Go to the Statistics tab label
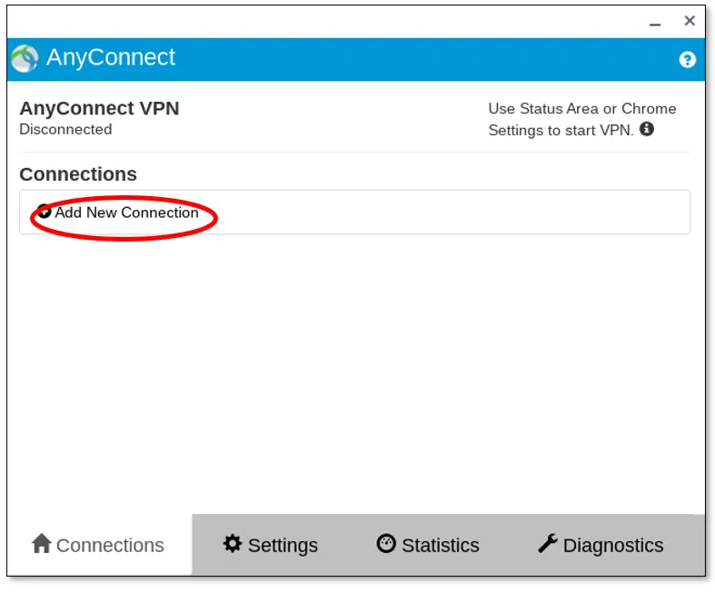 click(x=441, y=546)
